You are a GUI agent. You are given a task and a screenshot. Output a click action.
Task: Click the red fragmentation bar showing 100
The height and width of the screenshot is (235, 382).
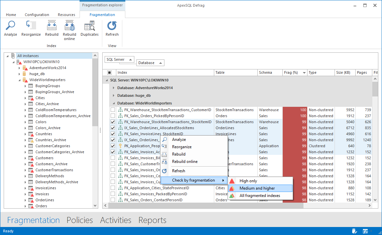[x=294, y=109]
